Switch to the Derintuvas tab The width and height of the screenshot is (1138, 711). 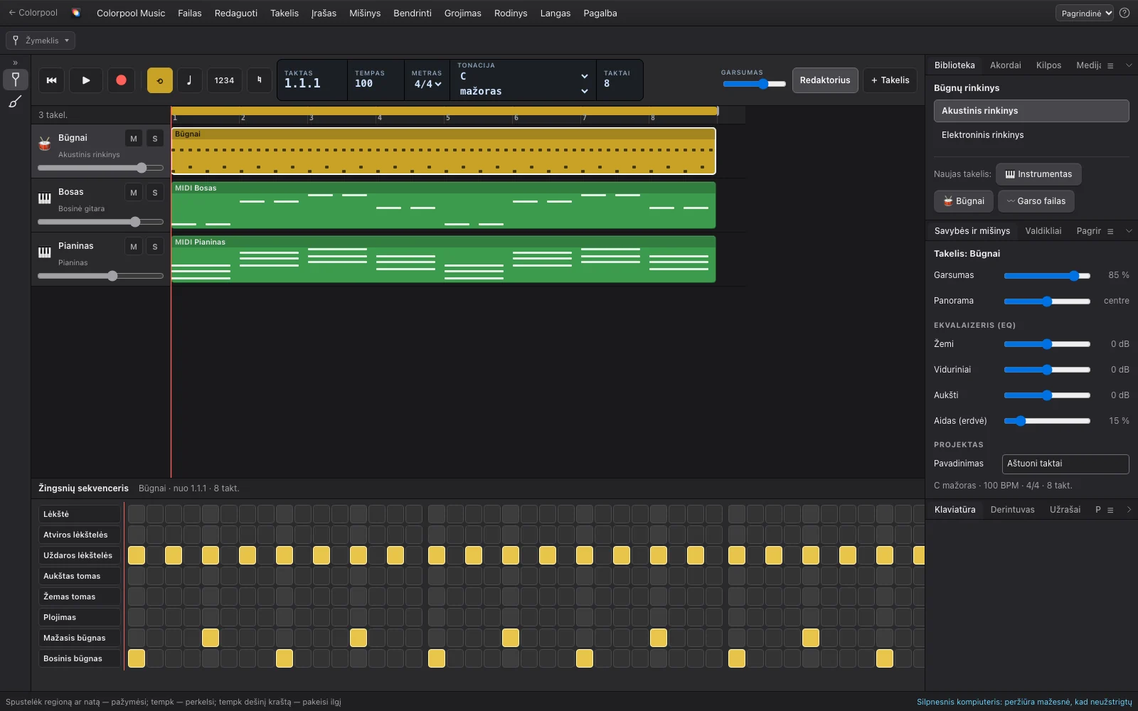(1012, 510)
